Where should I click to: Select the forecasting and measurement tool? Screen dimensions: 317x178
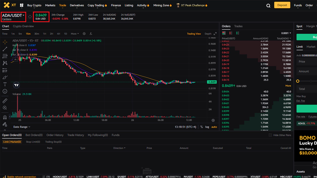[x=5, y=70]
